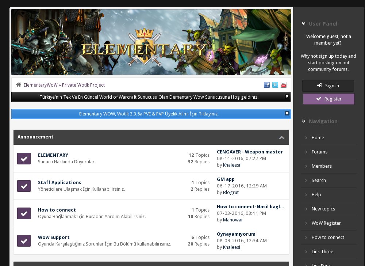Viewport: 365px width, 266px height.
Task: Collapse the Announcement category
Action: (x=282, y=137)
